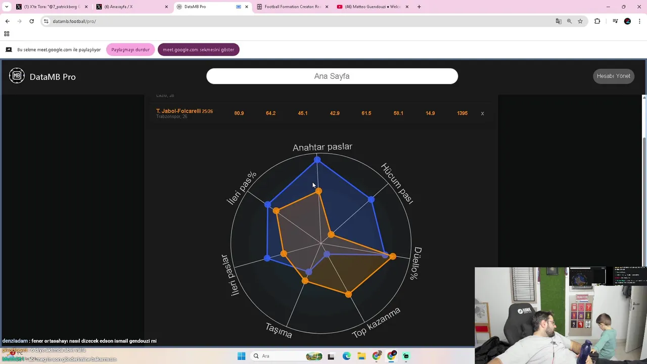Click the browser forward arrow

[19, 21]
